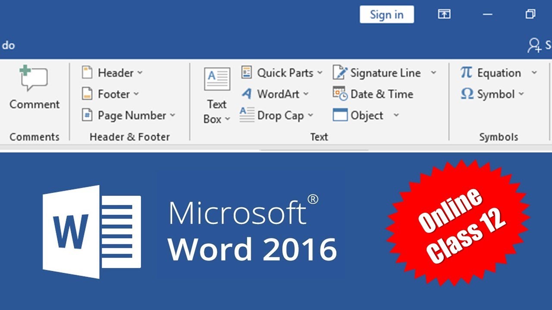Click the Signature Line label

(386, 73)
